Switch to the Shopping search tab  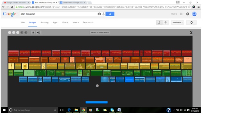pos(44,22)
